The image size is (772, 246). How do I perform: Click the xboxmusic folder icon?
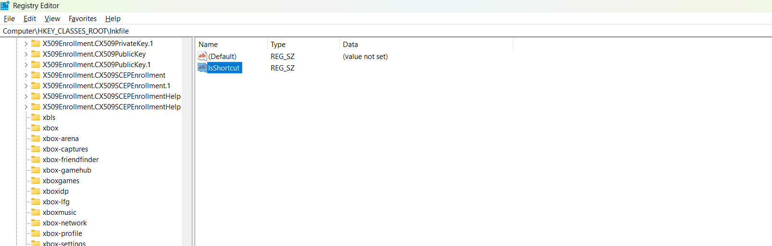tap(36, 212)
